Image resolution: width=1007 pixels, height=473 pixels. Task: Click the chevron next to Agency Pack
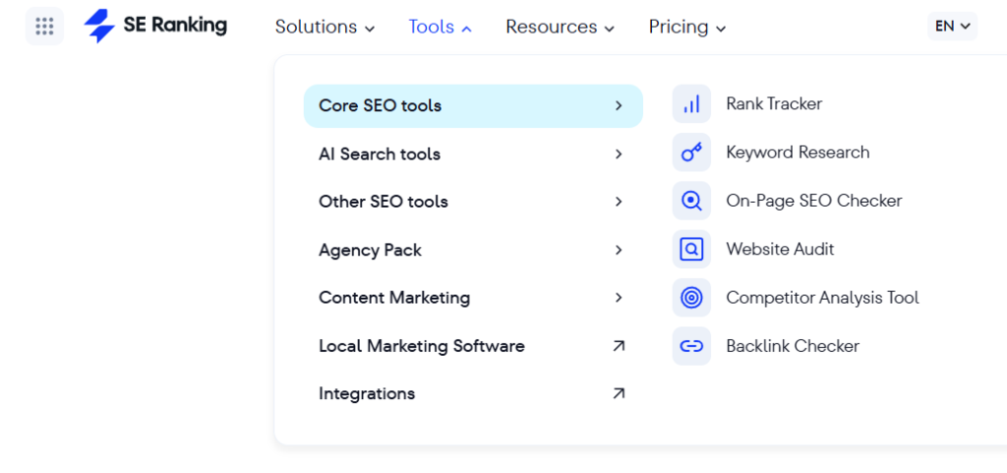pos(619,250)
